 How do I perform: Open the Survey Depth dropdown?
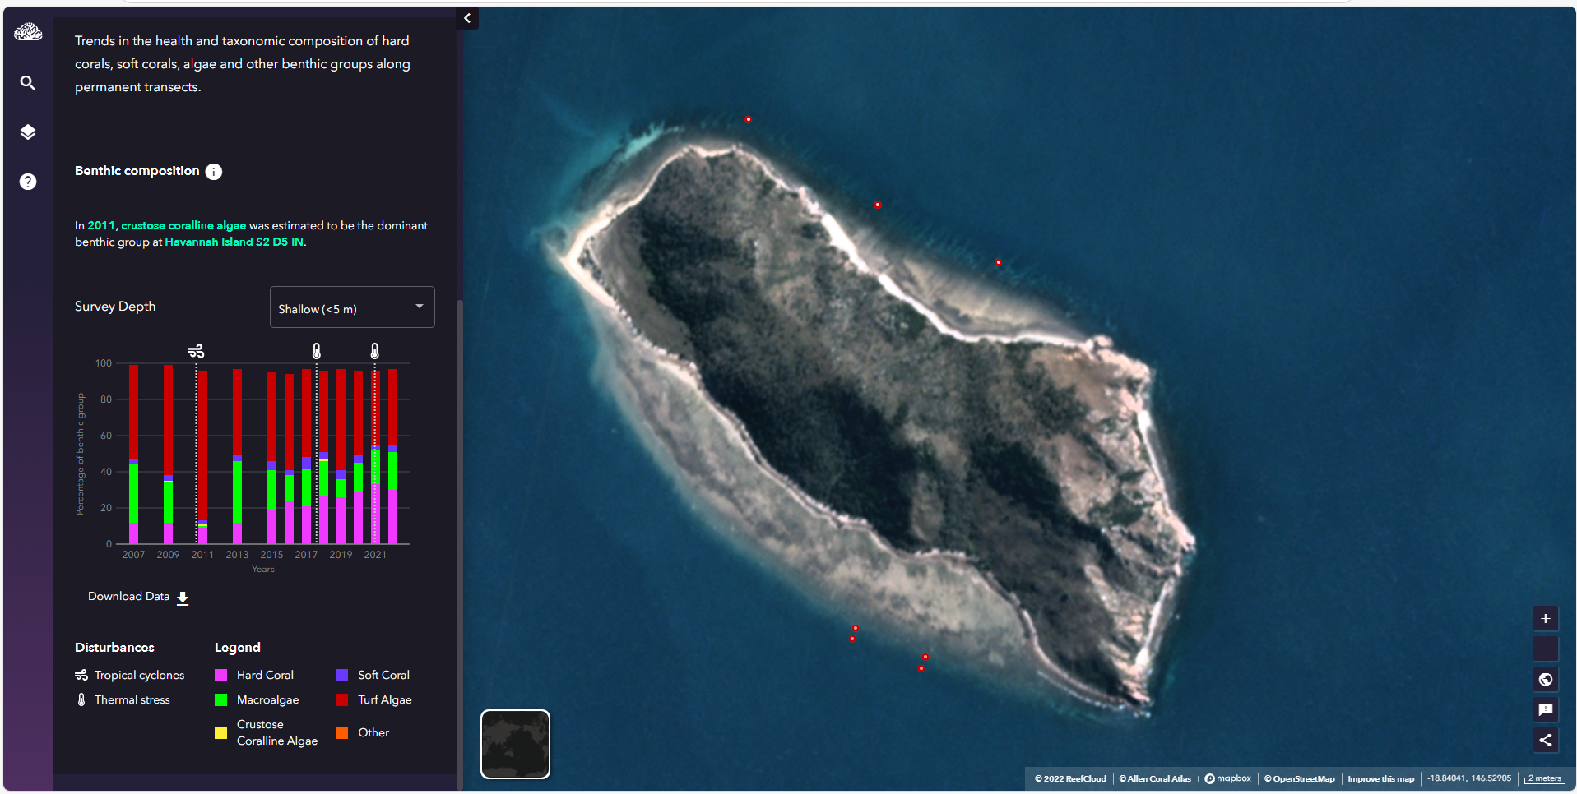[351, 307]
